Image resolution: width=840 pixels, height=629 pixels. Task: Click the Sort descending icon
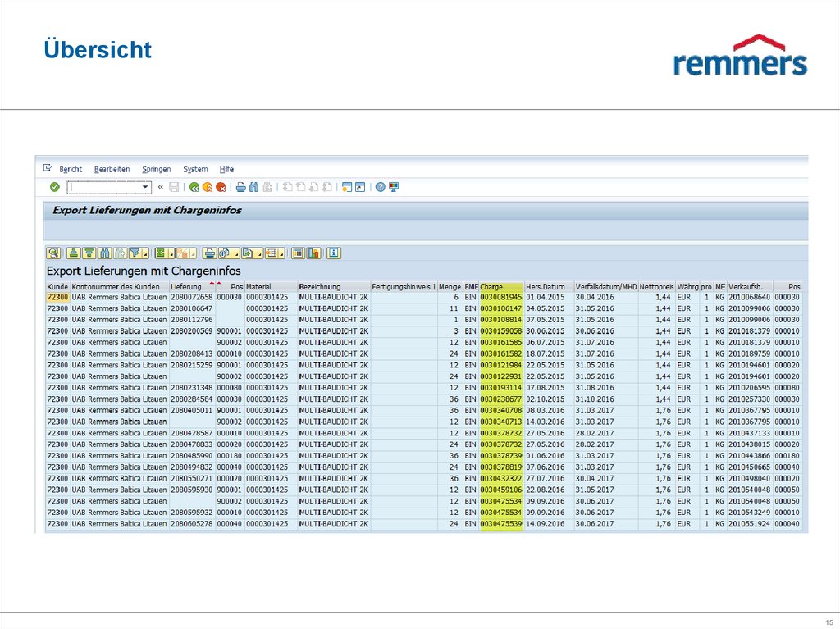point(89,253)
